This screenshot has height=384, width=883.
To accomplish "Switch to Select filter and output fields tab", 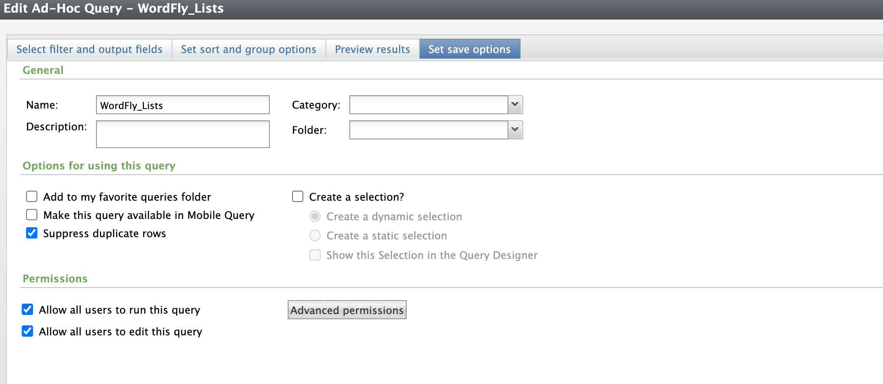I will tap(90, 49).
